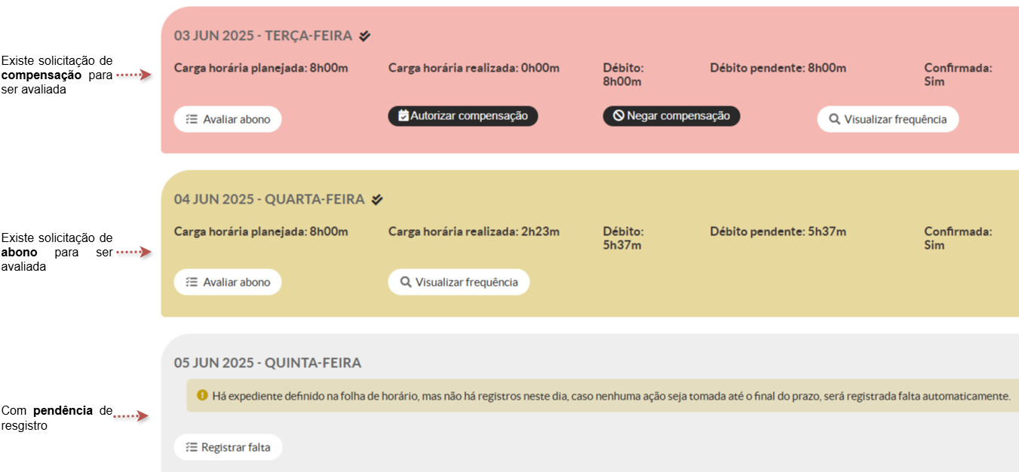This screenshot has width=1019, height=472.
Task: Click the red dotted arrow beside 05 JUN card
Action: [x=132, y=416]
